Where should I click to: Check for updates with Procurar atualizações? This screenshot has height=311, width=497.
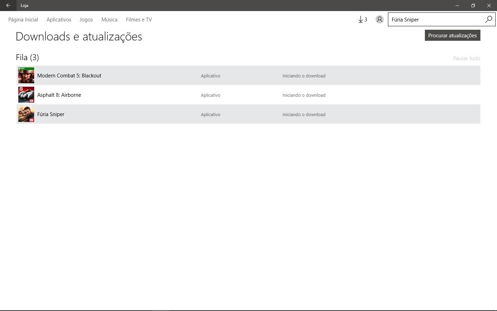452,35
